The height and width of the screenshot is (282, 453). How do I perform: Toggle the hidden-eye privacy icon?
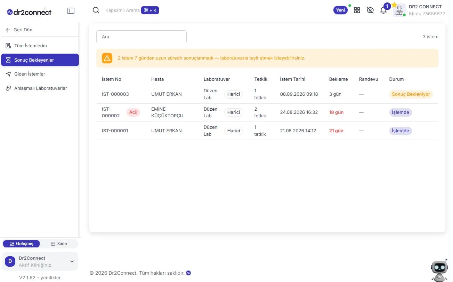point(370,10)
